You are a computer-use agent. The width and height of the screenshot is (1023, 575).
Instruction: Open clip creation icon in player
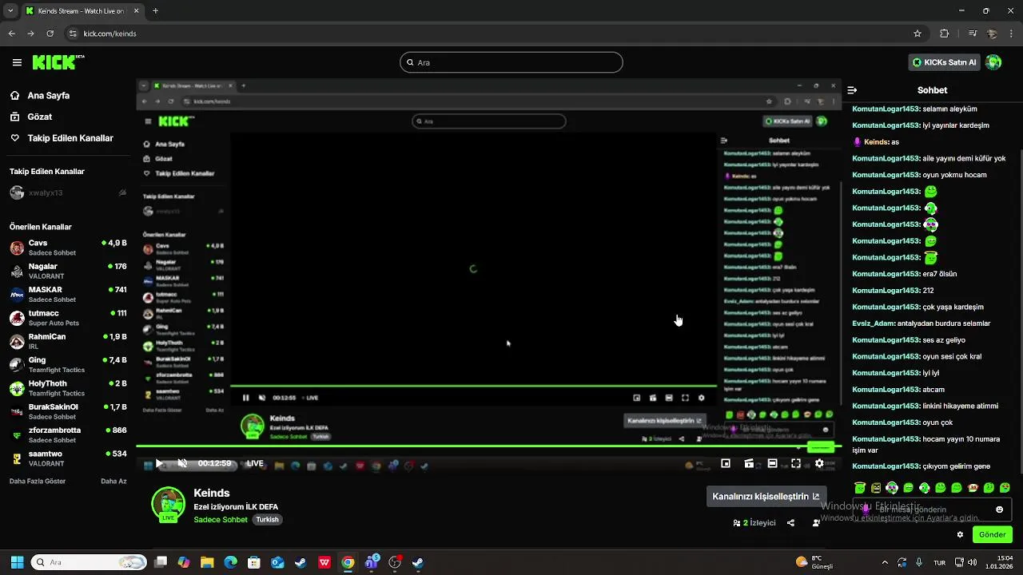coord(749,463)
